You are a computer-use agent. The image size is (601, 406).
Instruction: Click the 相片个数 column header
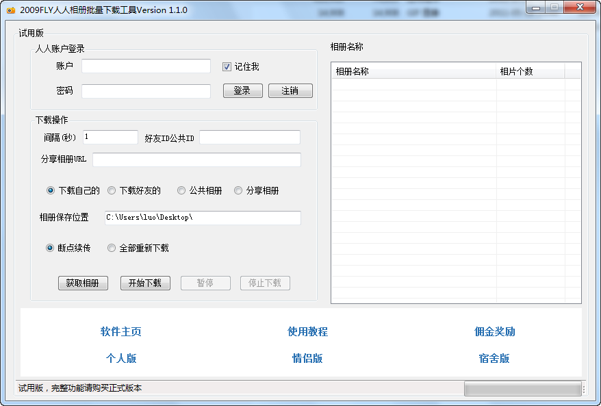(x=530, y=71)
